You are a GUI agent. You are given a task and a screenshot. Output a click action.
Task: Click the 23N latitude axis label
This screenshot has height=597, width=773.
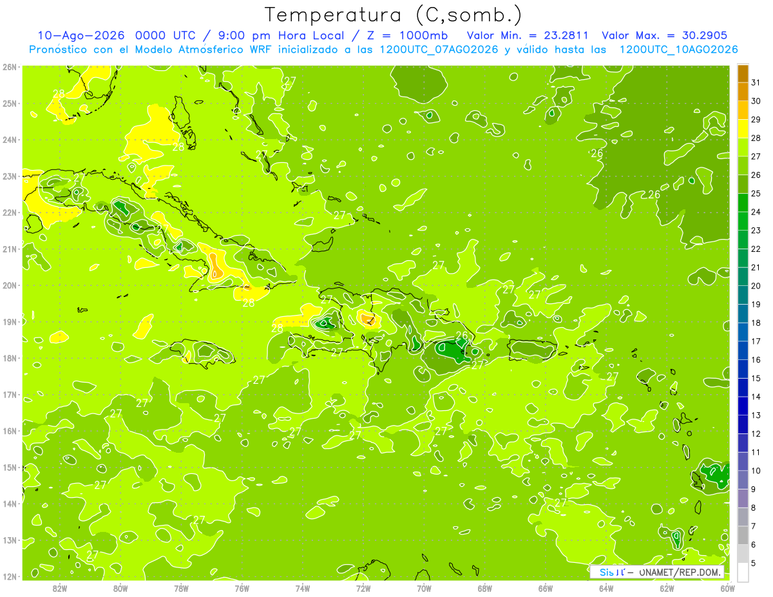point(10,176)
